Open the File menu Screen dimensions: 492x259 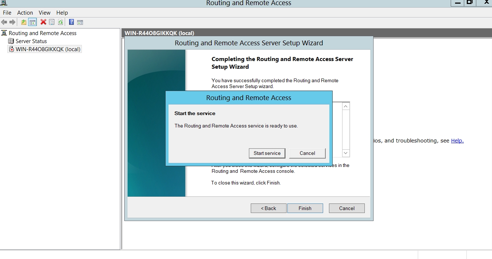(x=7, y=13)
